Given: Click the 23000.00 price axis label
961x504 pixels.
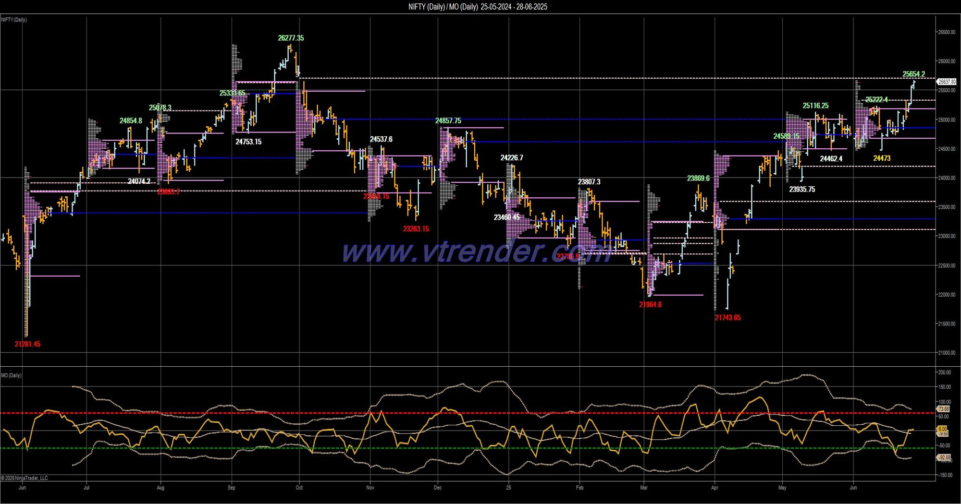Looking at the screenshot, I should click(x=947, y=236).
